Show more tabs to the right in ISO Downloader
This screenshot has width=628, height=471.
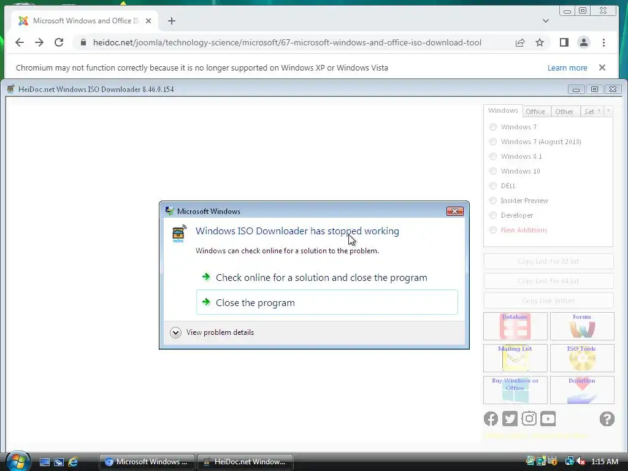coord(608,110)
